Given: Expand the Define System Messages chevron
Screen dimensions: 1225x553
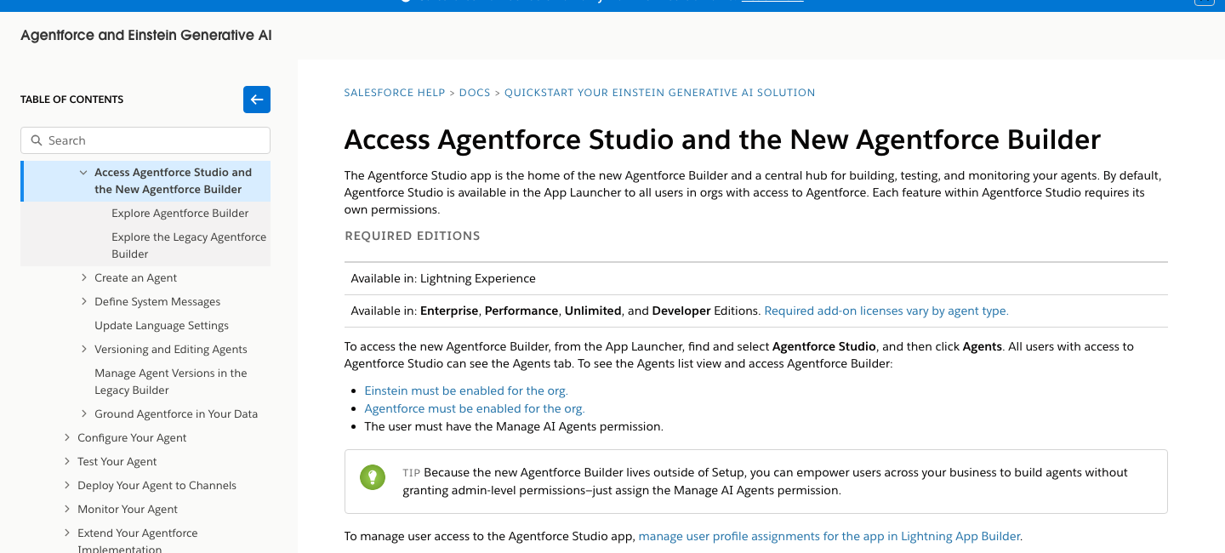Looking at the screenshot, I should 84,302.
